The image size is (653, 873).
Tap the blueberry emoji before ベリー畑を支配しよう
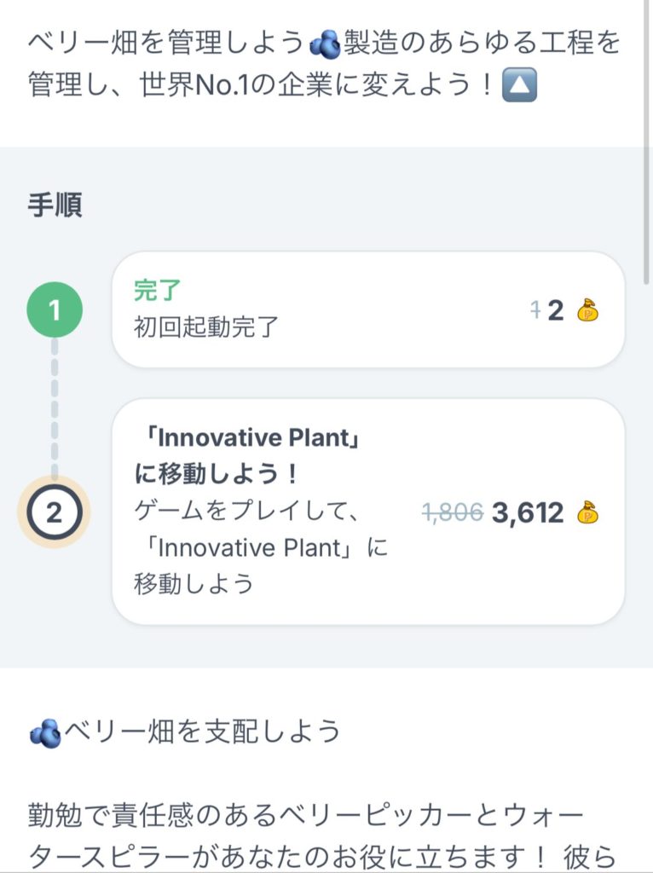(44, 732)
